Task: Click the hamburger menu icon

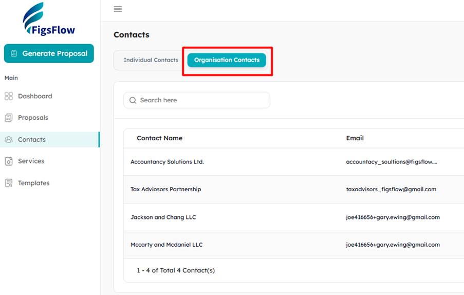Action: (x=118, y=9)
